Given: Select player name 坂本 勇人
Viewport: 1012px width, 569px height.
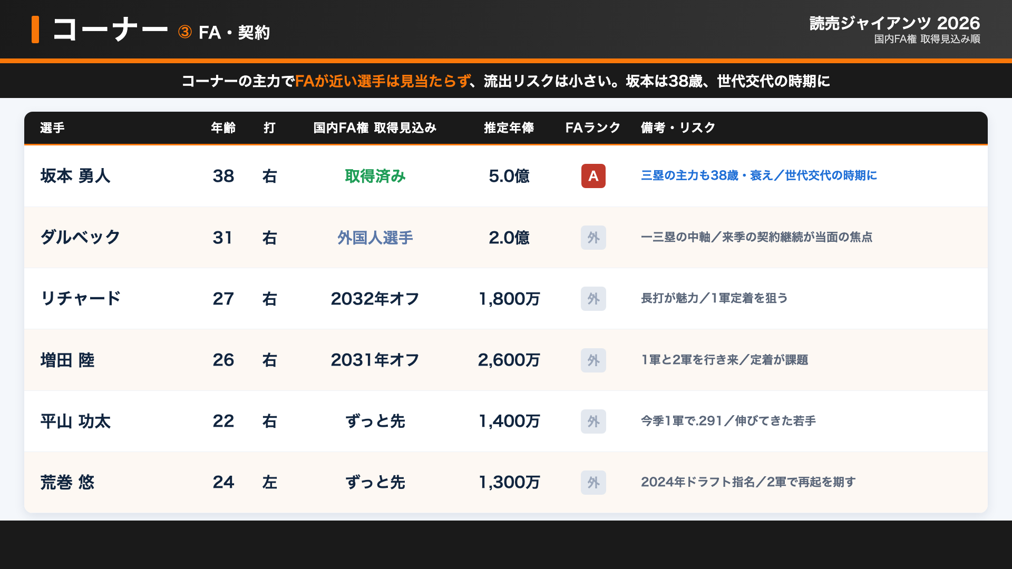Looking at the screenshot, I should pos(75,176).
